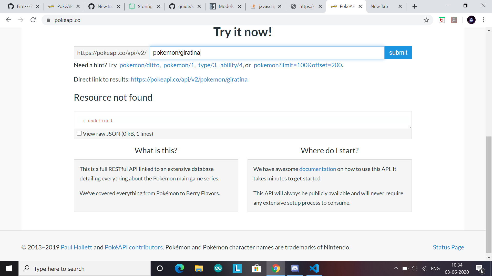The width and height of the screenshot is (492, 276).
Task: Click the page vertical scrollbar thumb
Action: click(x=489, y=194)
